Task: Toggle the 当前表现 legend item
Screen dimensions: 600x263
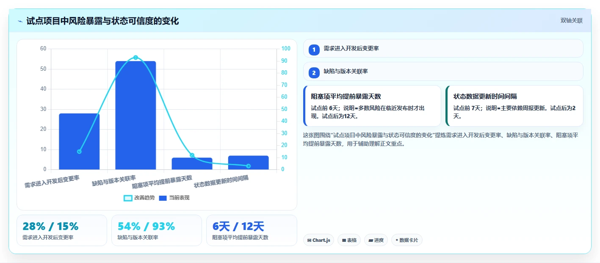Action: coord(174,198)
